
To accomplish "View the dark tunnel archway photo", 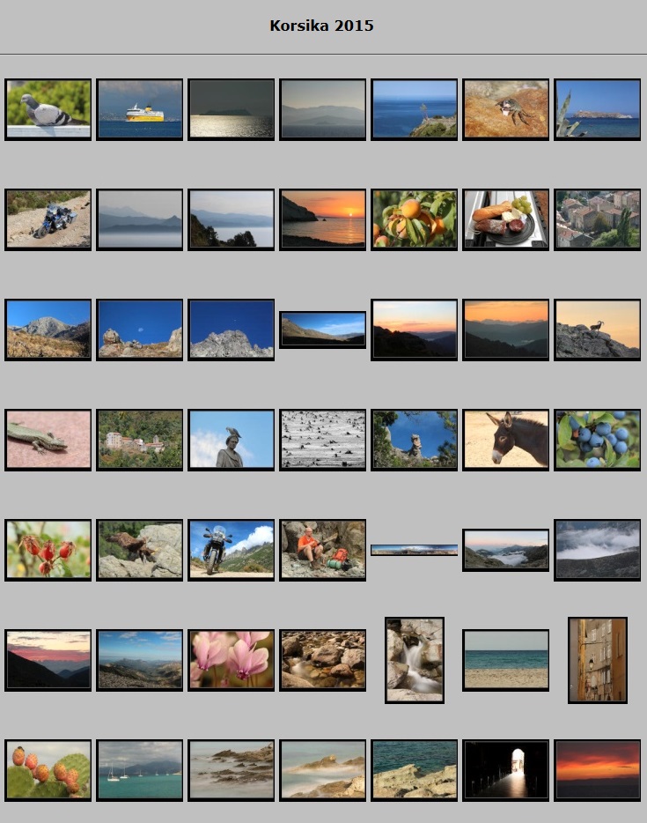I will click(506, 769).
